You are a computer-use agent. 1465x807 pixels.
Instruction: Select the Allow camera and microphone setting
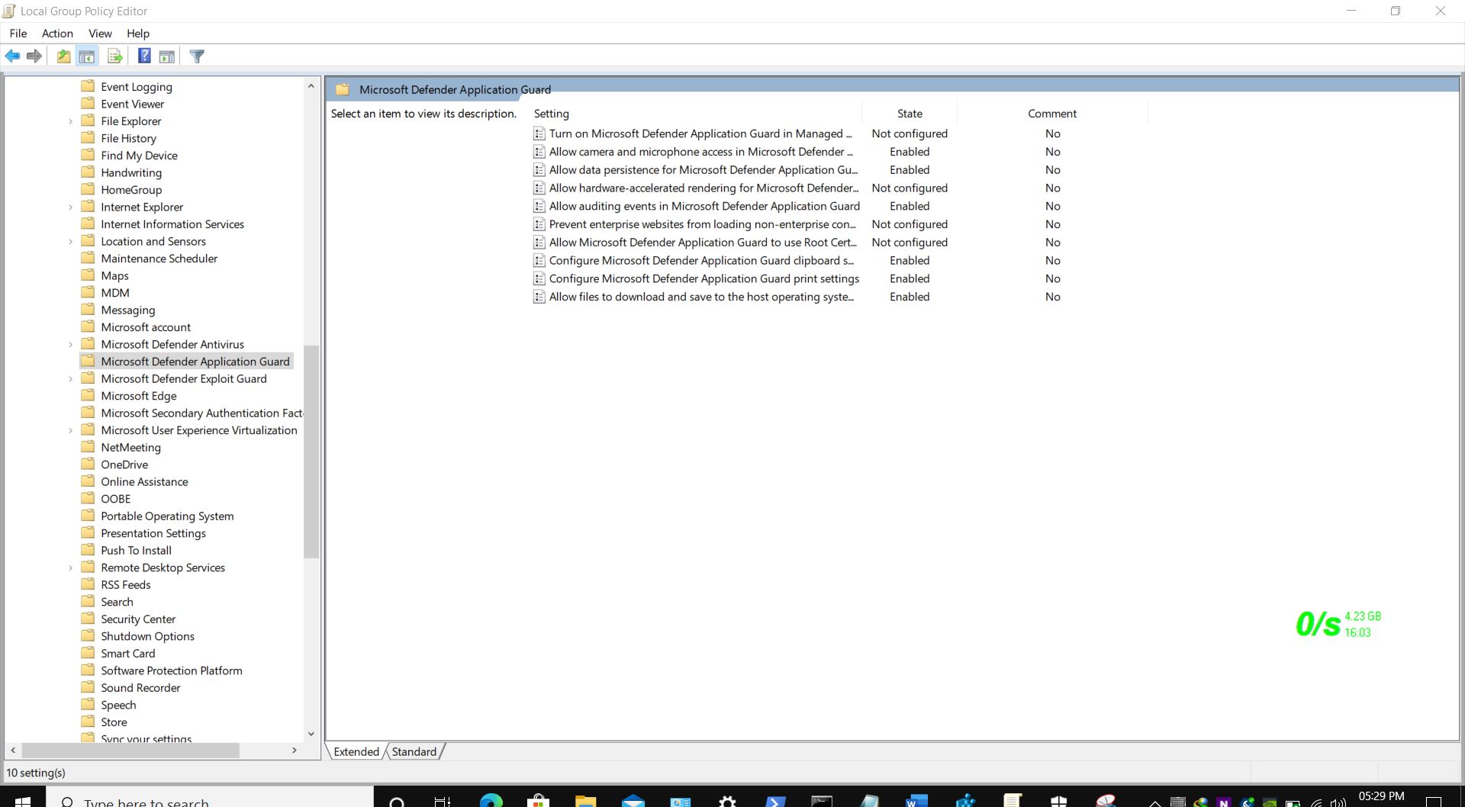(x=700, y=152)
